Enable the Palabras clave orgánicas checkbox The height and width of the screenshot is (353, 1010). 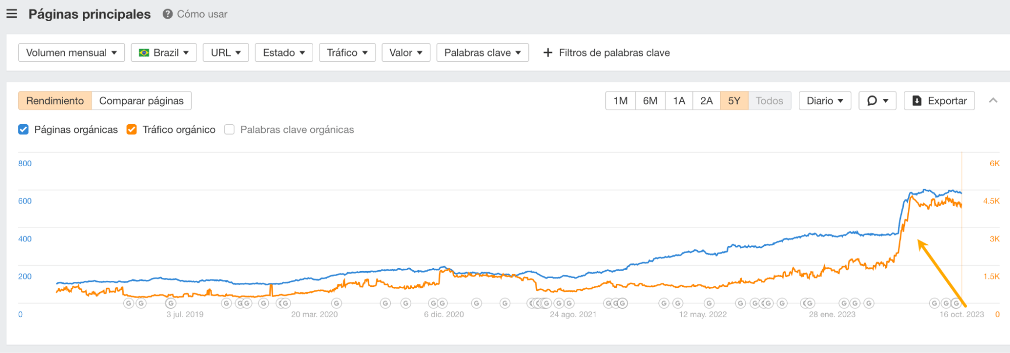click(229, 130)
